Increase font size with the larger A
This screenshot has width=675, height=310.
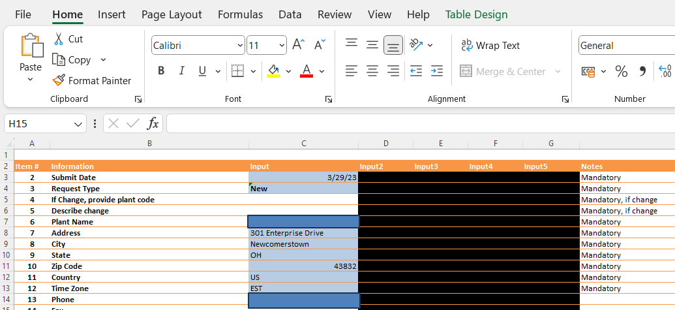coord(298,45)
